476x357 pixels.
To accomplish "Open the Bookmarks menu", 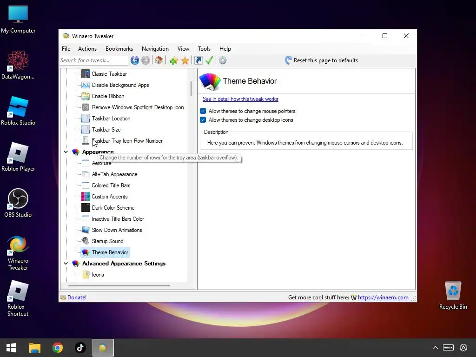I will [119, 48].
